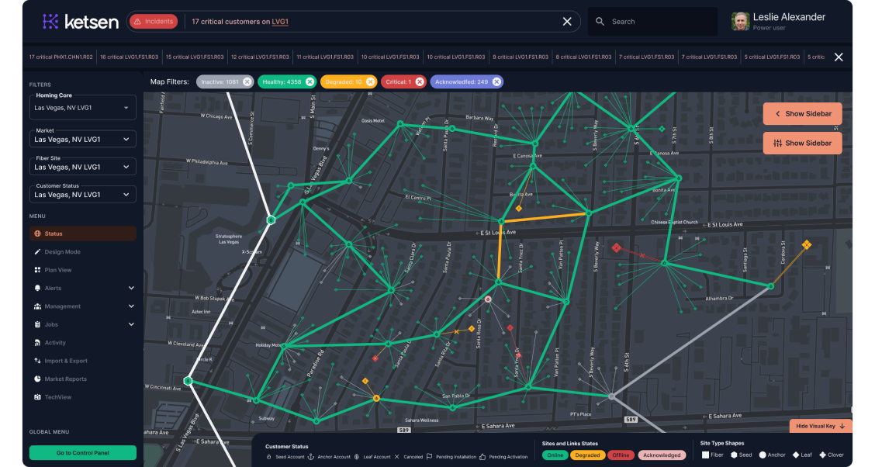Remove the Degraded map filter chip
This screenshot has height=467, width=875.
[370, 81]
